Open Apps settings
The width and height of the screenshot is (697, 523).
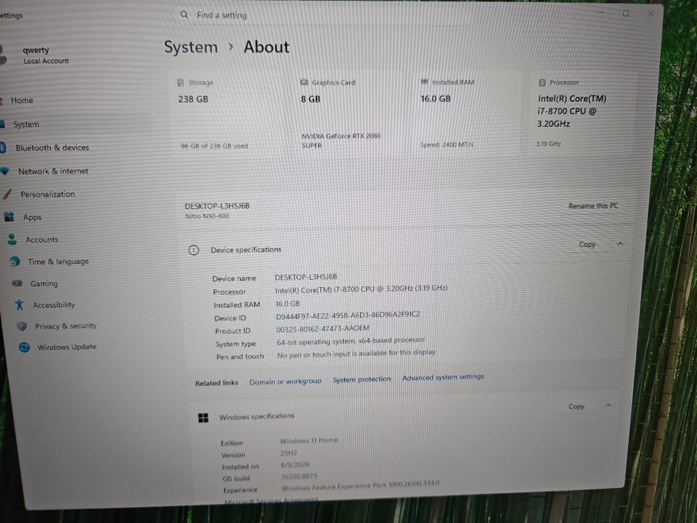[x=32, y=217]
